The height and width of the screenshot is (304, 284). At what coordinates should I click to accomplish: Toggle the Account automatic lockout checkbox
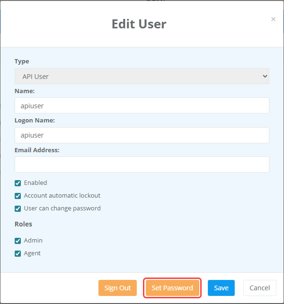pos(18,196)
